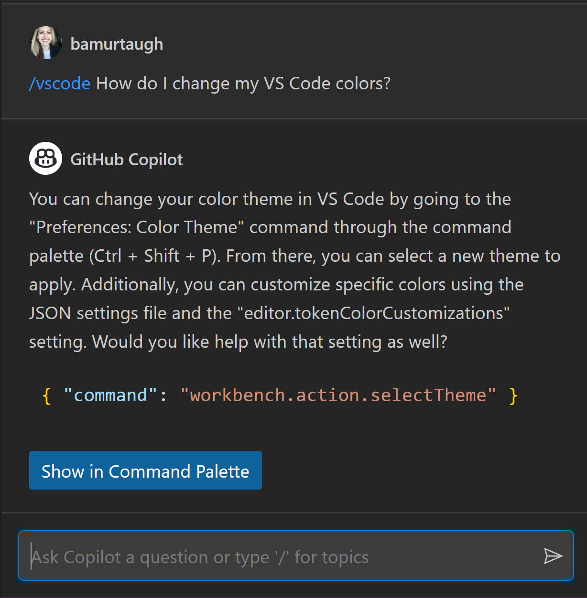Click the "command" key in the code snippet
This screenshot has width=587, height=598.
click(x=110, y=395)
